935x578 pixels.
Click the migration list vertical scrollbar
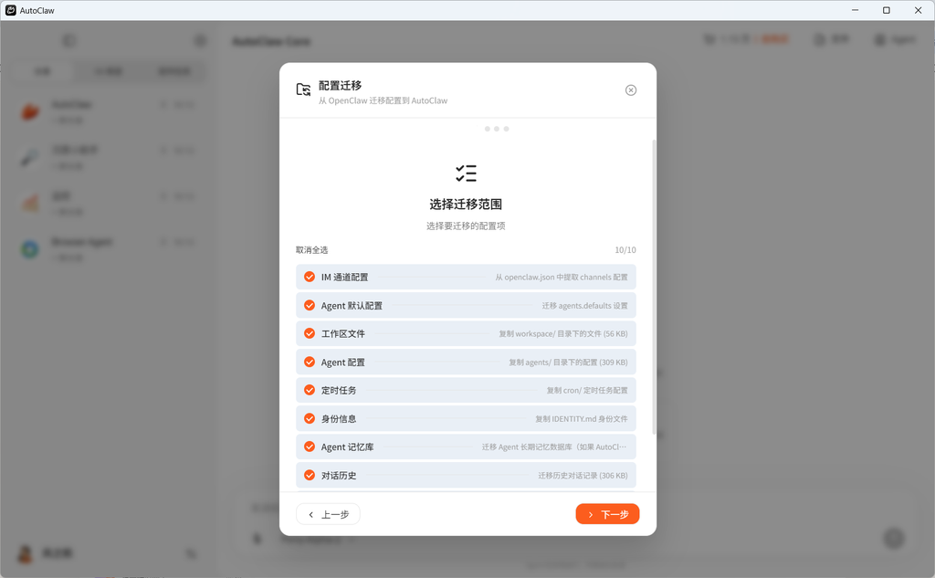654,287
